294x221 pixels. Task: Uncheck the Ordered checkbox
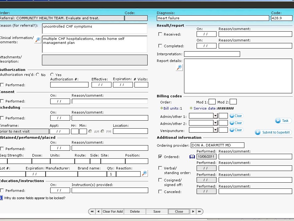tap(160, 157)
